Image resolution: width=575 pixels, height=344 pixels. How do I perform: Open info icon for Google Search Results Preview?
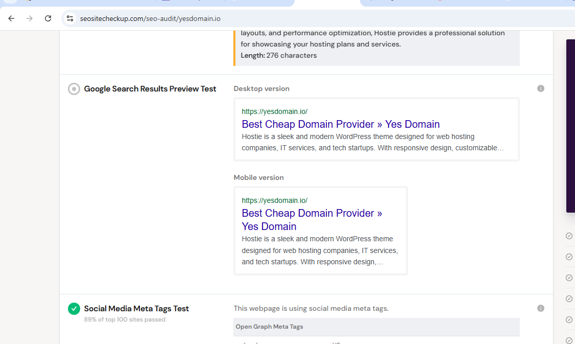540,88
